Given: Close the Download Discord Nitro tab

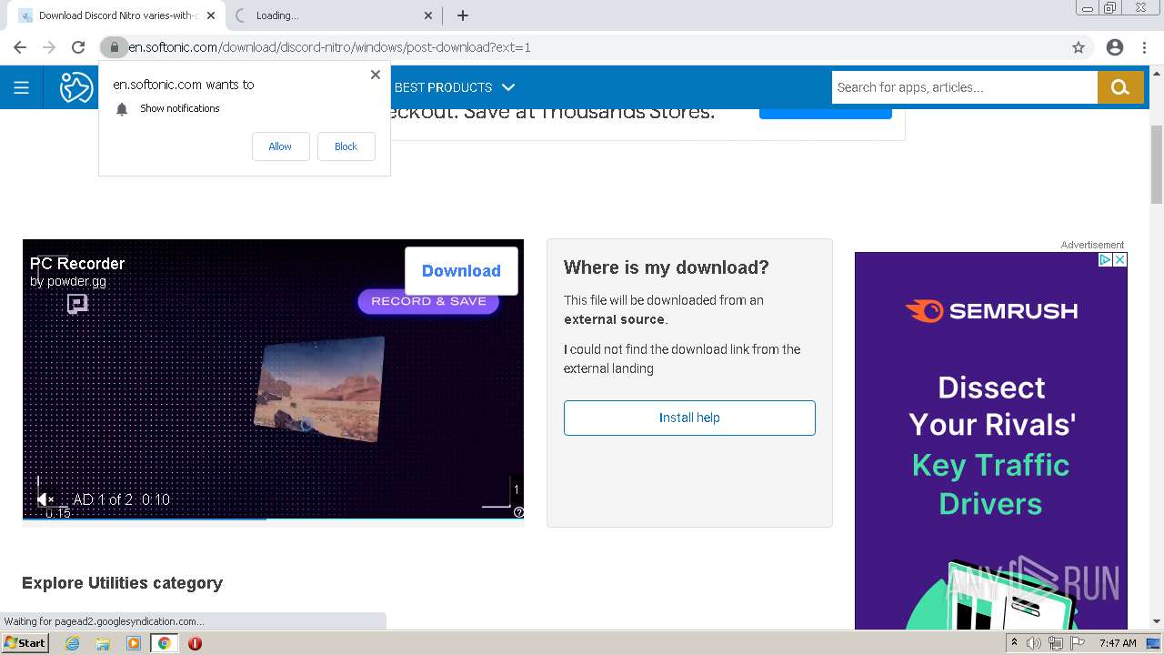Looking at the screenshot, I should click(211, 15).
